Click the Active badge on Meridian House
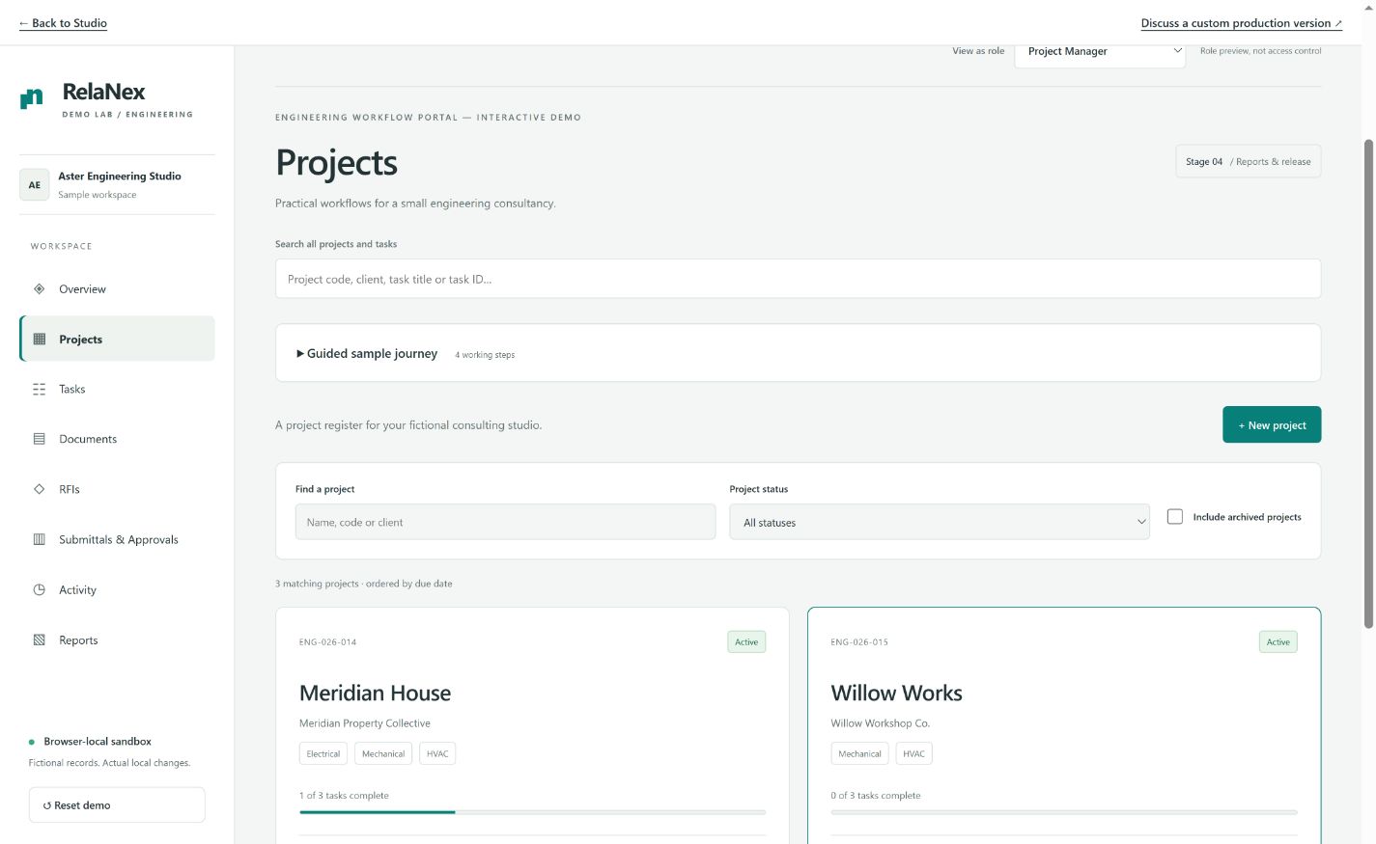Viewport: 1376px width, 844px height. pyautogui.click(x=746, y=642)
